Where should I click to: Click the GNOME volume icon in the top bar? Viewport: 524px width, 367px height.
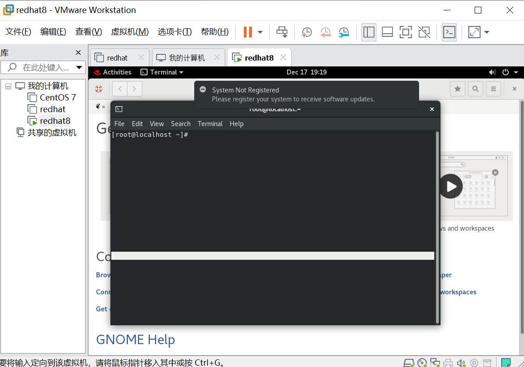tap(492, 72)
